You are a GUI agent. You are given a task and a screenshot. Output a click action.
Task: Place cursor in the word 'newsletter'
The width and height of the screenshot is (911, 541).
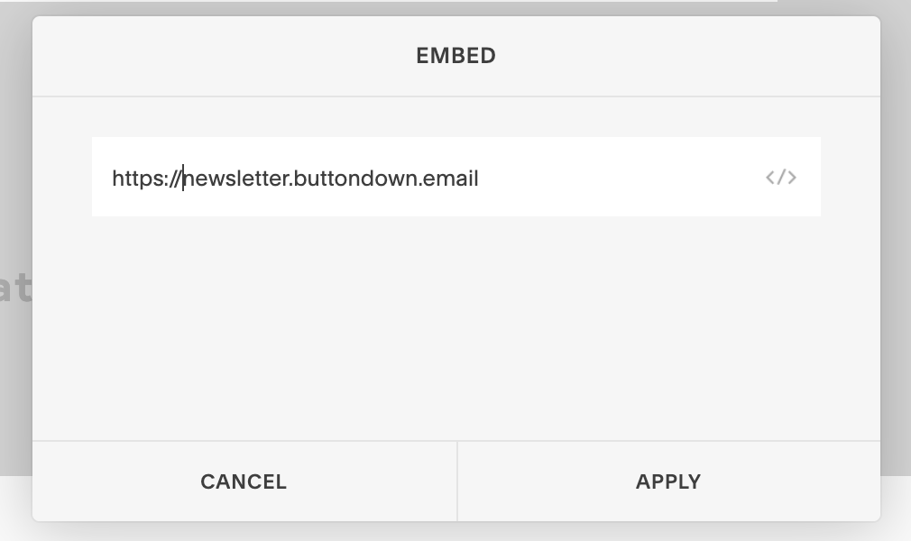(x=236, y=179)
